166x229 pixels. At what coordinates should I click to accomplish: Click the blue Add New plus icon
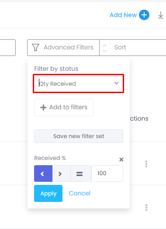tap(144, 15)
